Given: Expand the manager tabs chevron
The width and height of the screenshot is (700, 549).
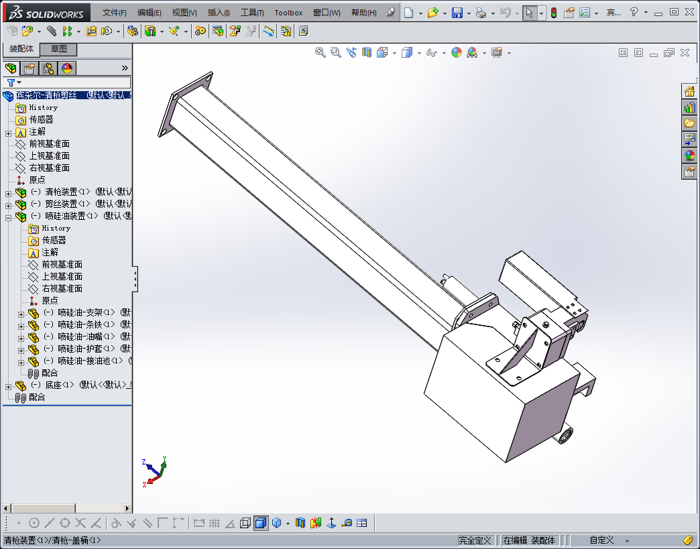Looking at the screenshot, I should 125,68.
